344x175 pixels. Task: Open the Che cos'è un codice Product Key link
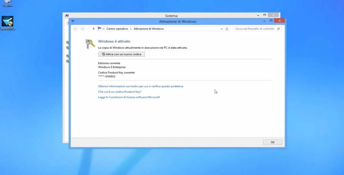120,92
